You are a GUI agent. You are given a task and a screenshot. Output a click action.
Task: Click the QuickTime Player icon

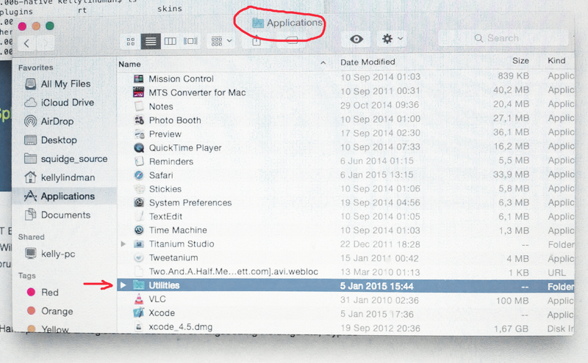click(139, 147)
